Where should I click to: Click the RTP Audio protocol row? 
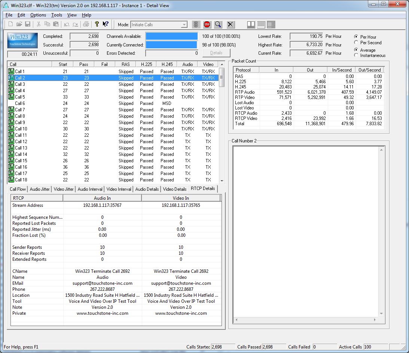click(308, 92)
